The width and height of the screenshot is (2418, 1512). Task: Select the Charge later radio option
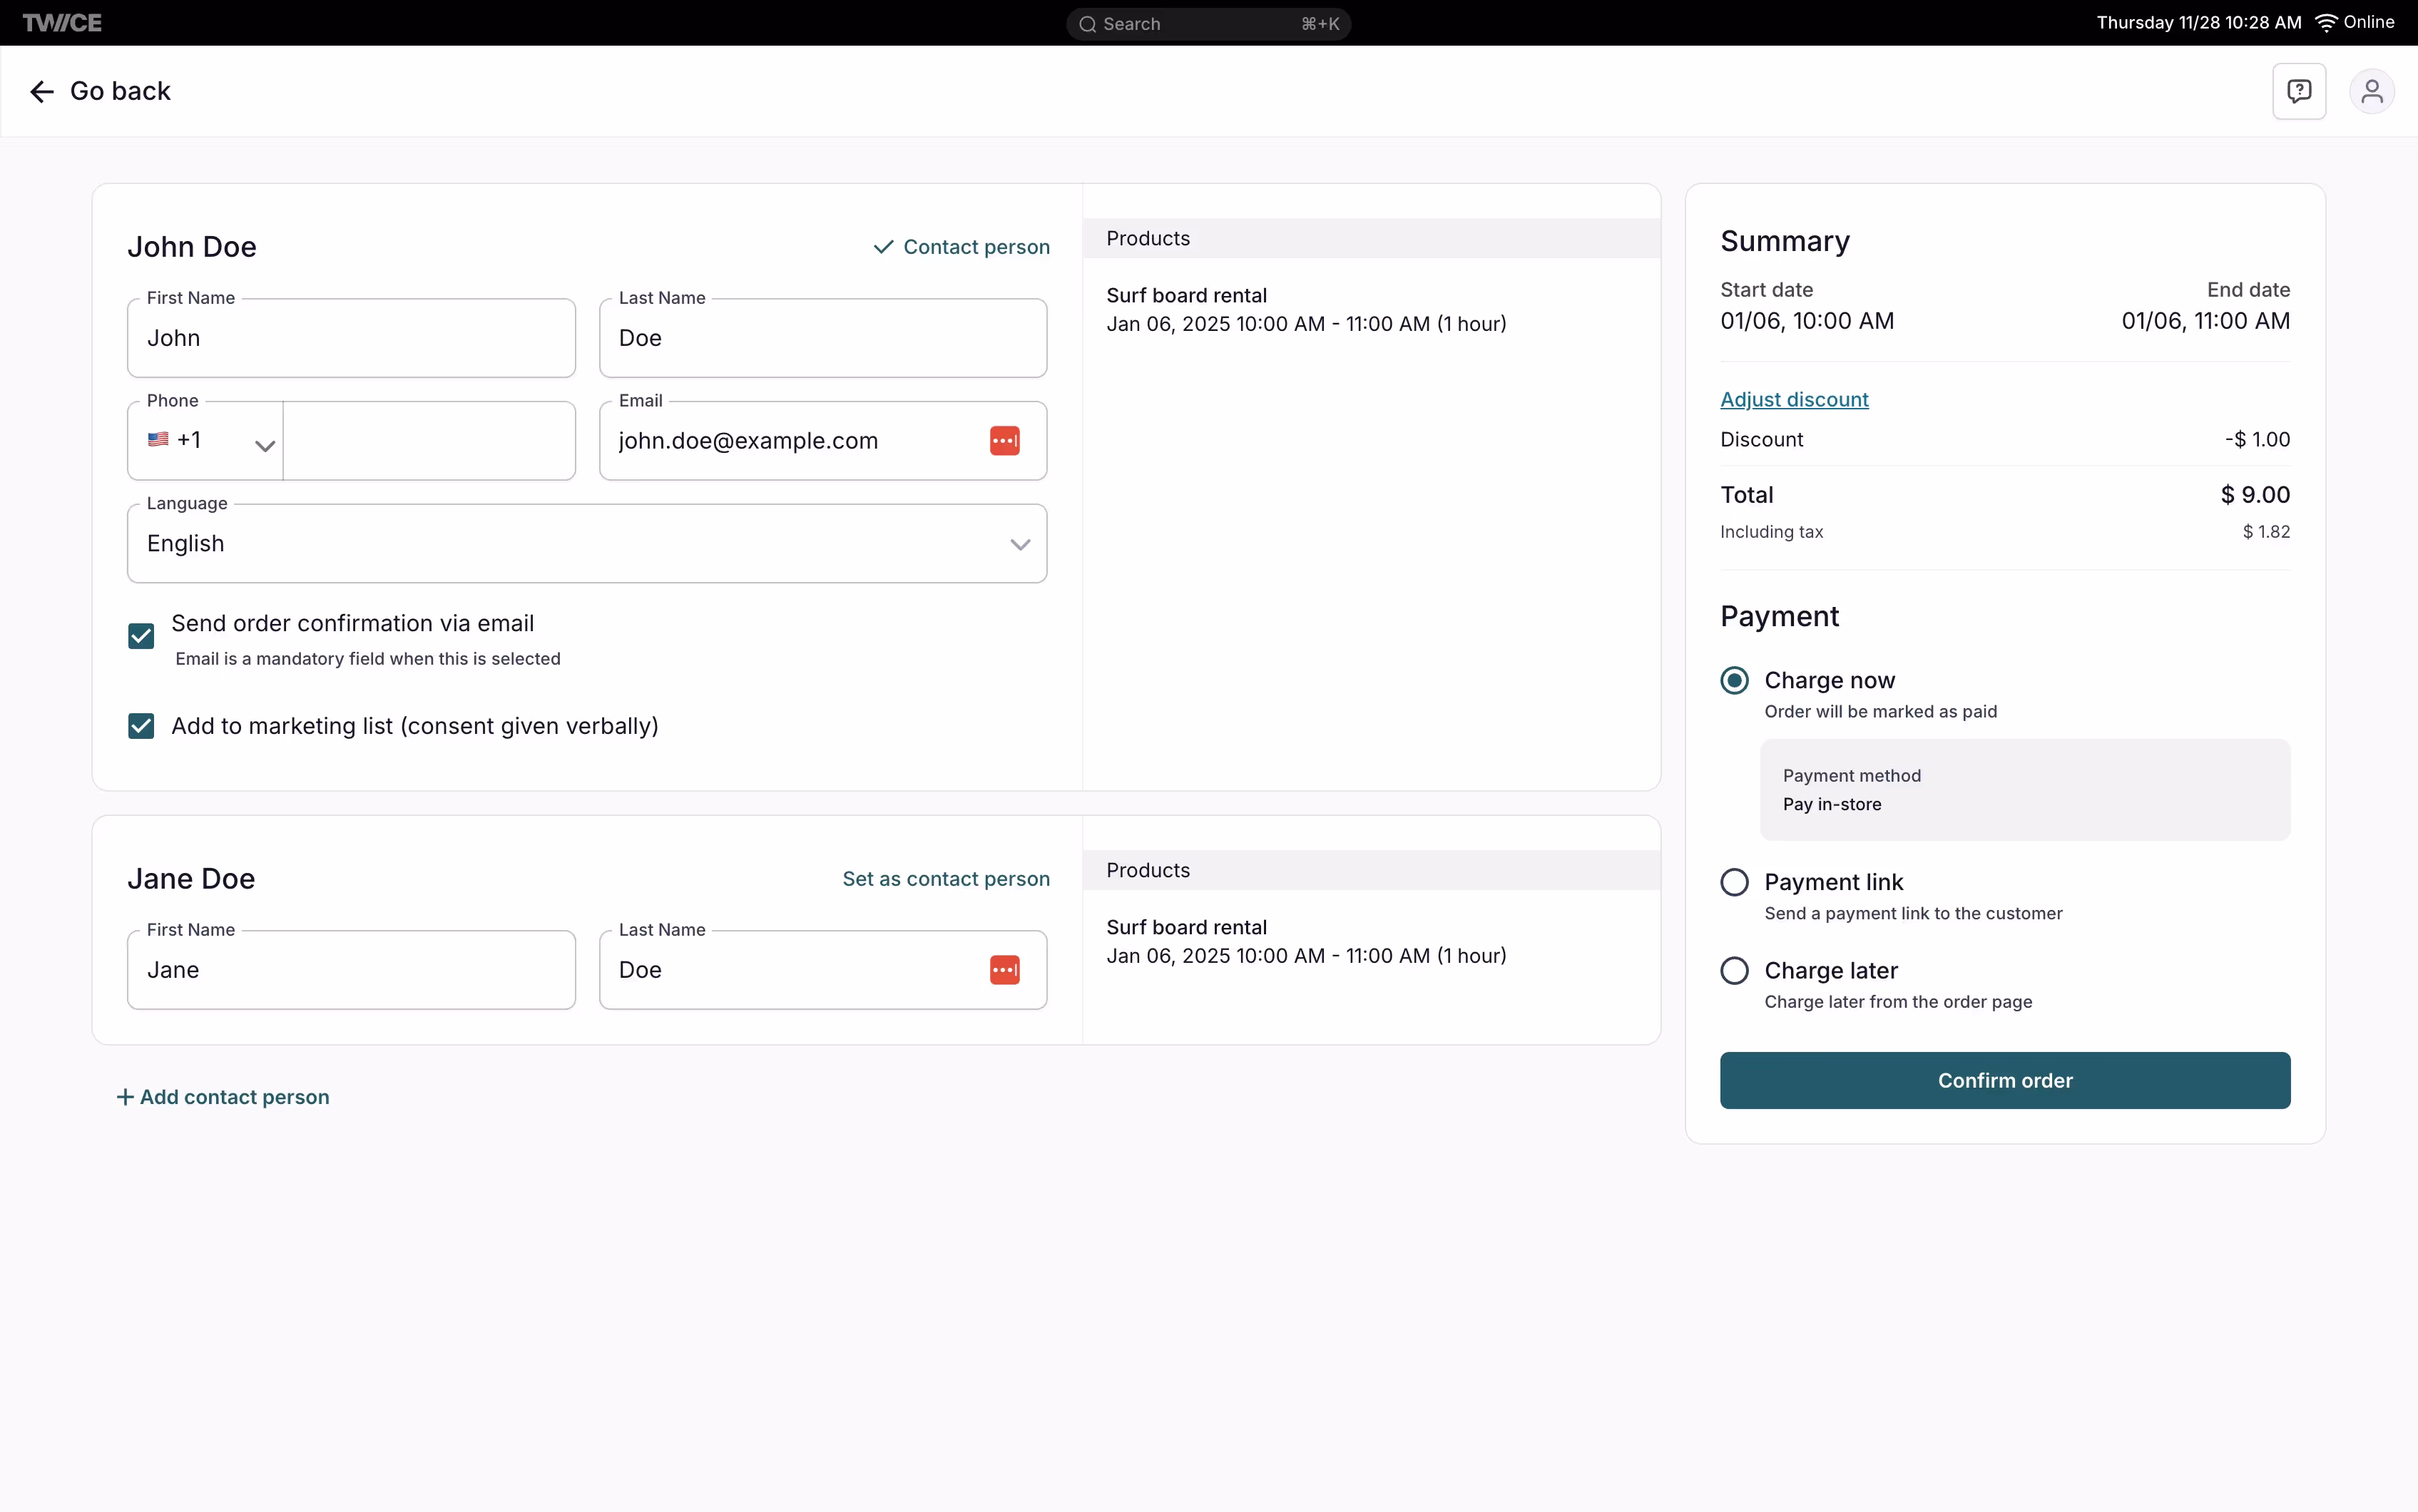click(x=1734, y=971)
